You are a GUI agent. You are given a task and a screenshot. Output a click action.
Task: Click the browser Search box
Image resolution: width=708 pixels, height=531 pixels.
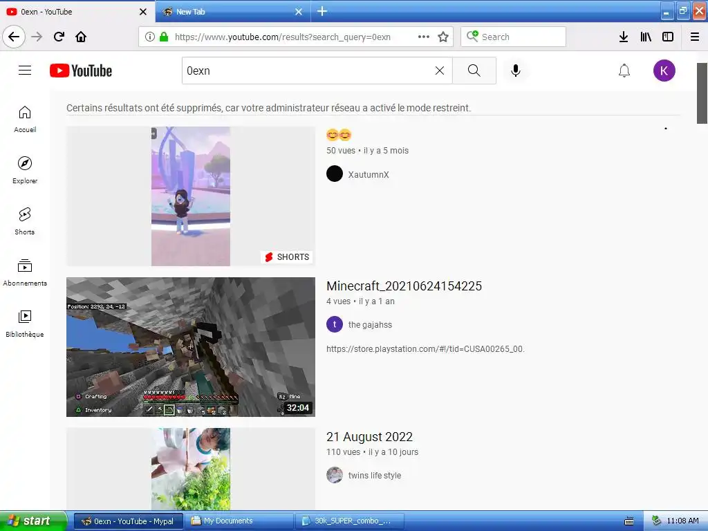pos(513,37)
